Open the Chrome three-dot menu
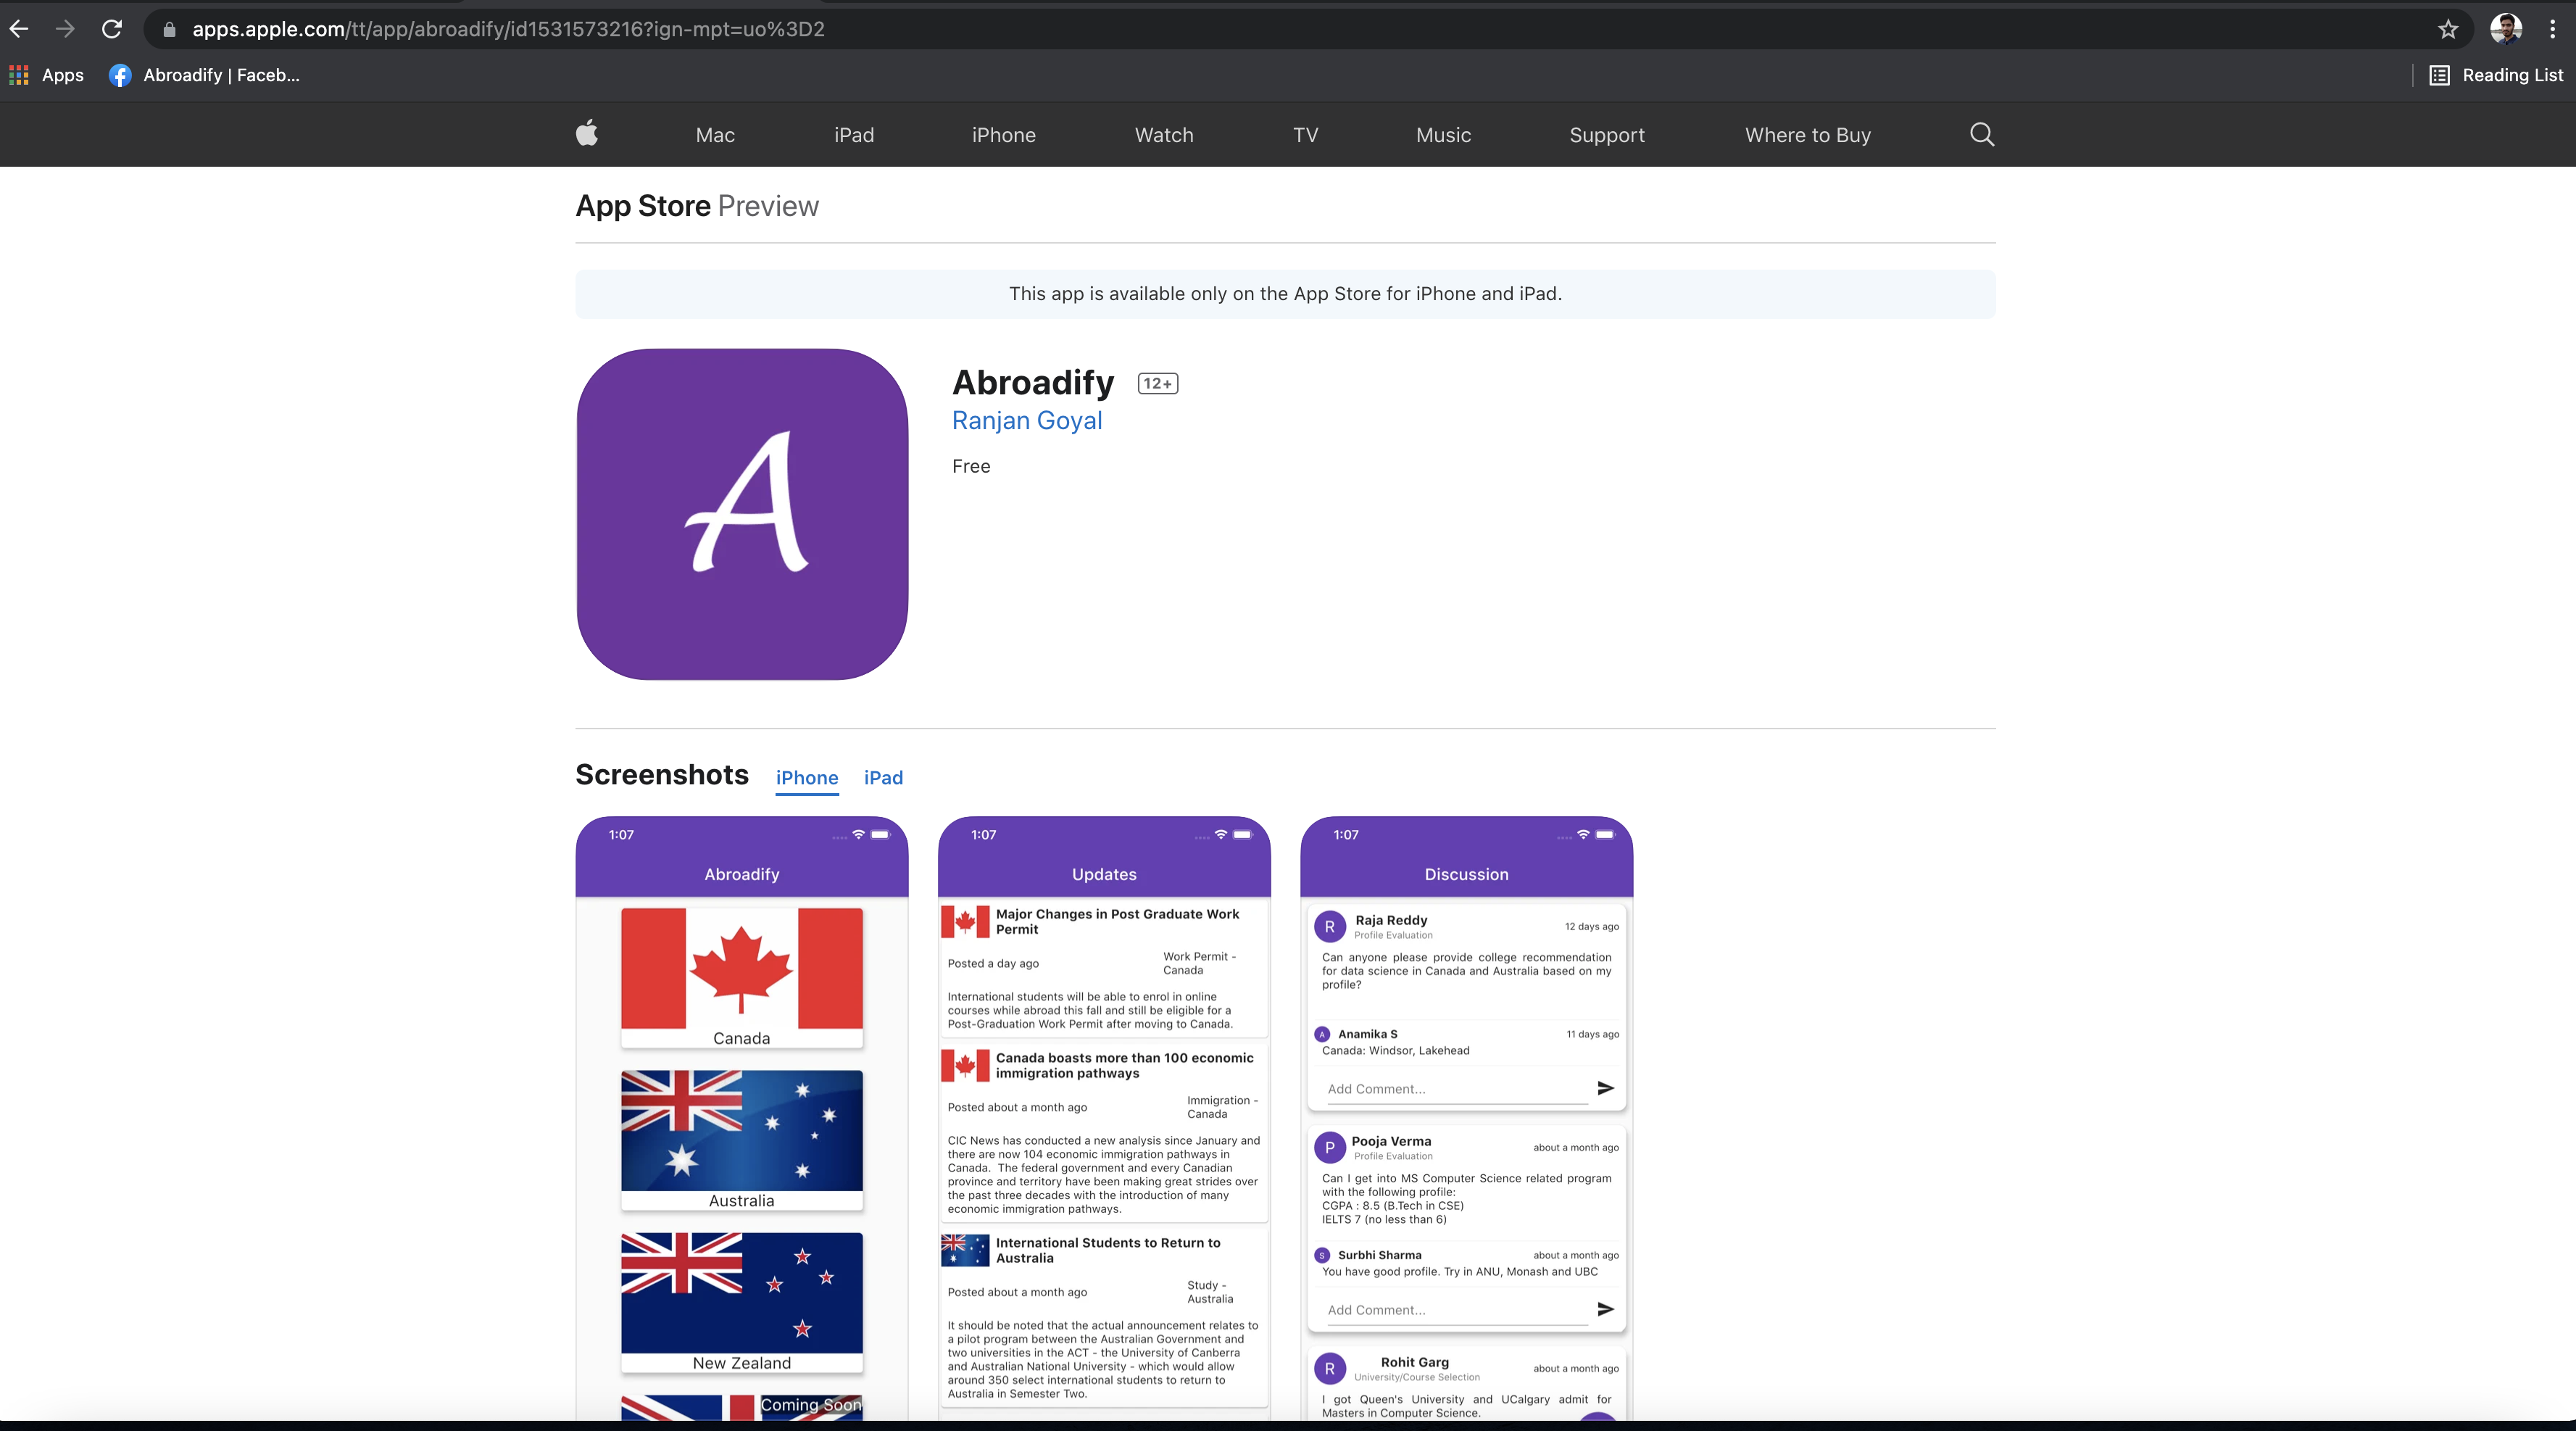This screenshot has height=1431, width=2576. coord(2553,29)
